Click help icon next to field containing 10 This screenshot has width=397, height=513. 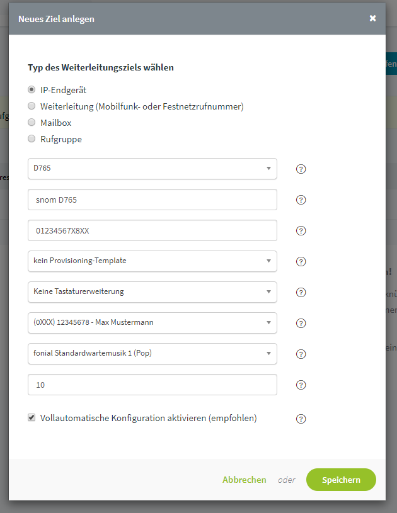pos(301,385)
